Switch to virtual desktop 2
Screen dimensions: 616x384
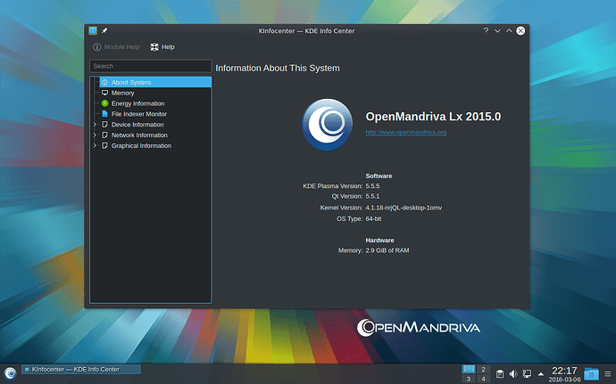(483, 369)
